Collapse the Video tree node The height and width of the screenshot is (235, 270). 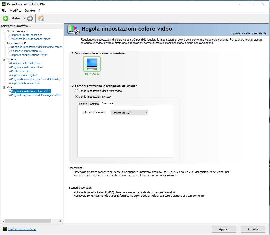[4, 88]
